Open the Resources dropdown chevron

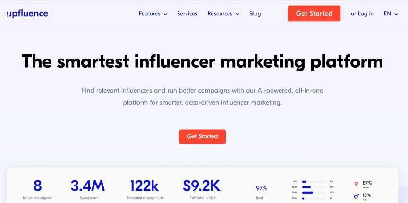(238, 14)
